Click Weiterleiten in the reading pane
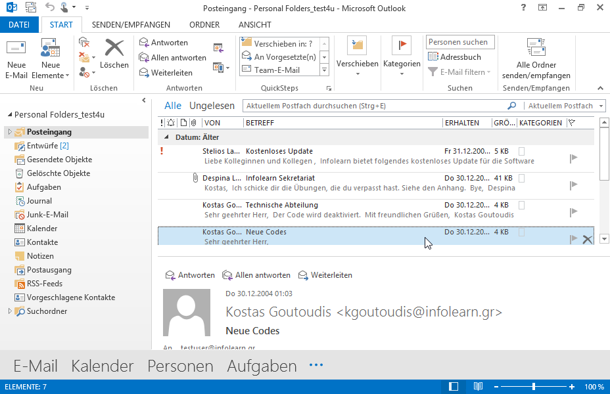The width and height of the screenshot is (610, 394). 325,275
